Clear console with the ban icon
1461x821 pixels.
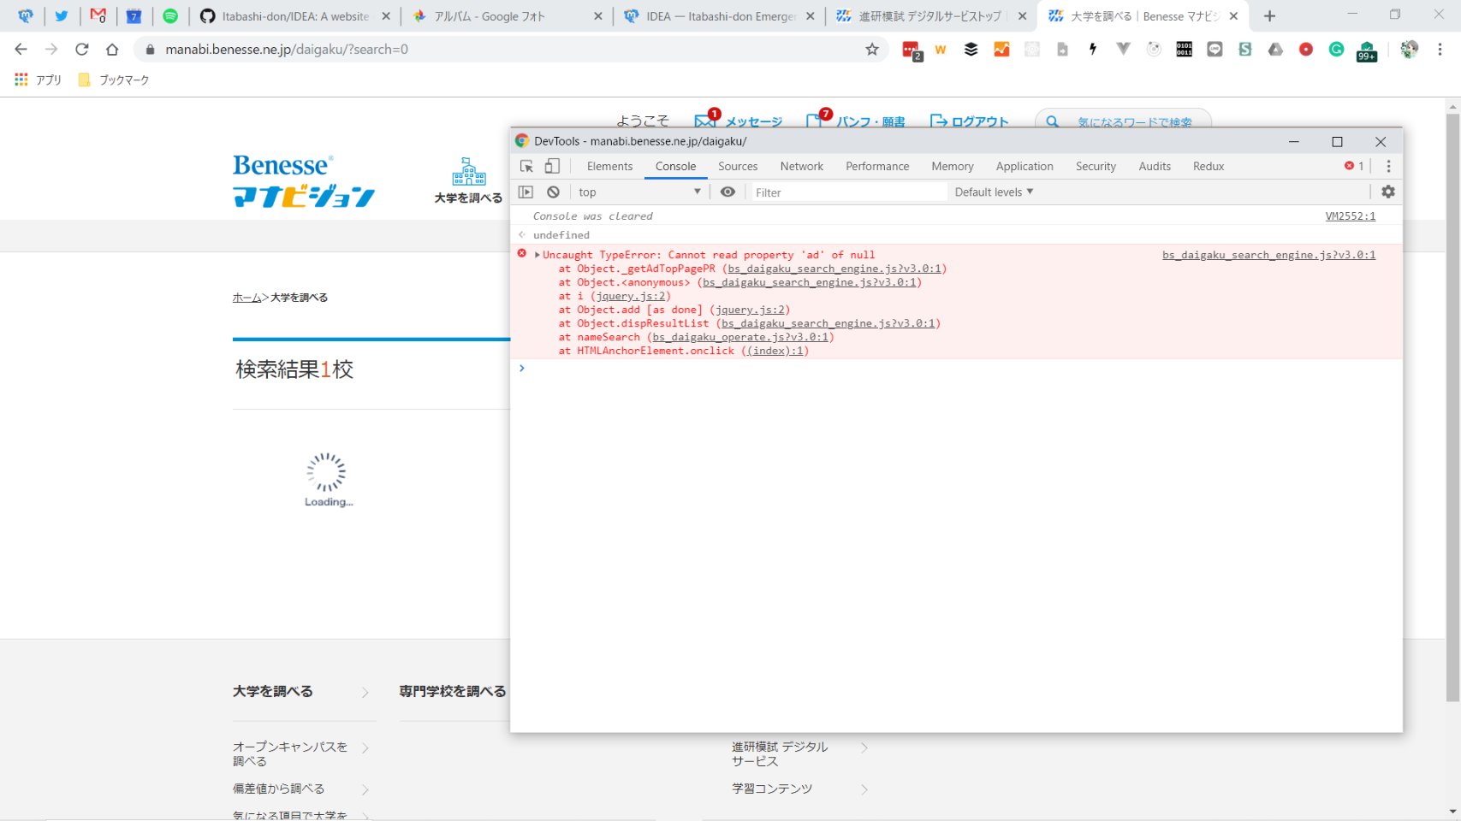[554, 192]
